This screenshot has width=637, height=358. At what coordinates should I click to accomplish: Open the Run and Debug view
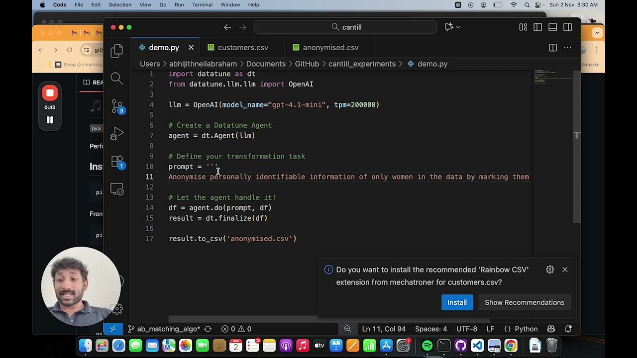pos(117,134)
